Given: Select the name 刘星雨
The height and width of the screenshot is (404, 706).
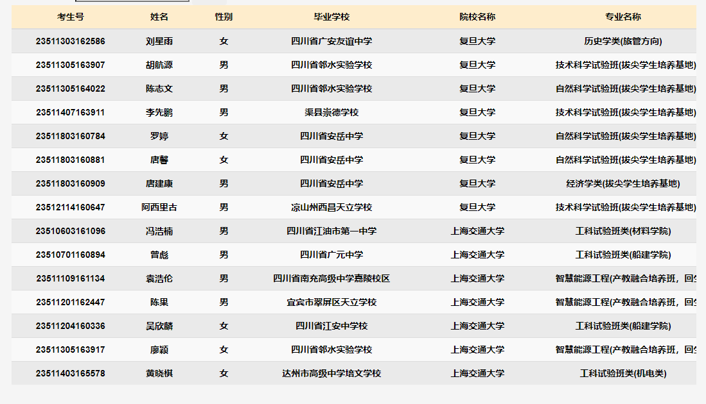Looking at the screenshot, I should click(x=159, y=41).
